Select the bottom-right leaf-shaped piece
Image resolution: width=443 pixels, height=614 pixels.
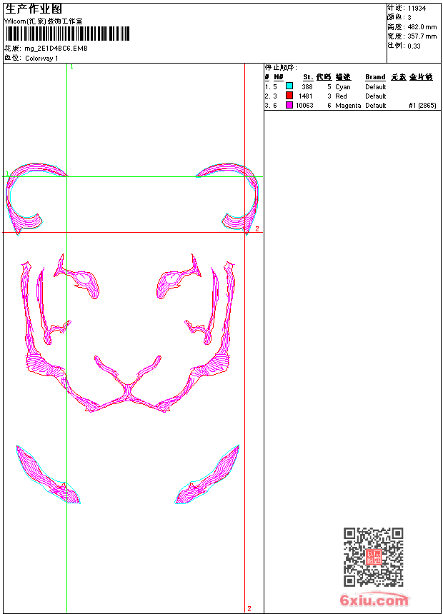(x=207, y=474)
